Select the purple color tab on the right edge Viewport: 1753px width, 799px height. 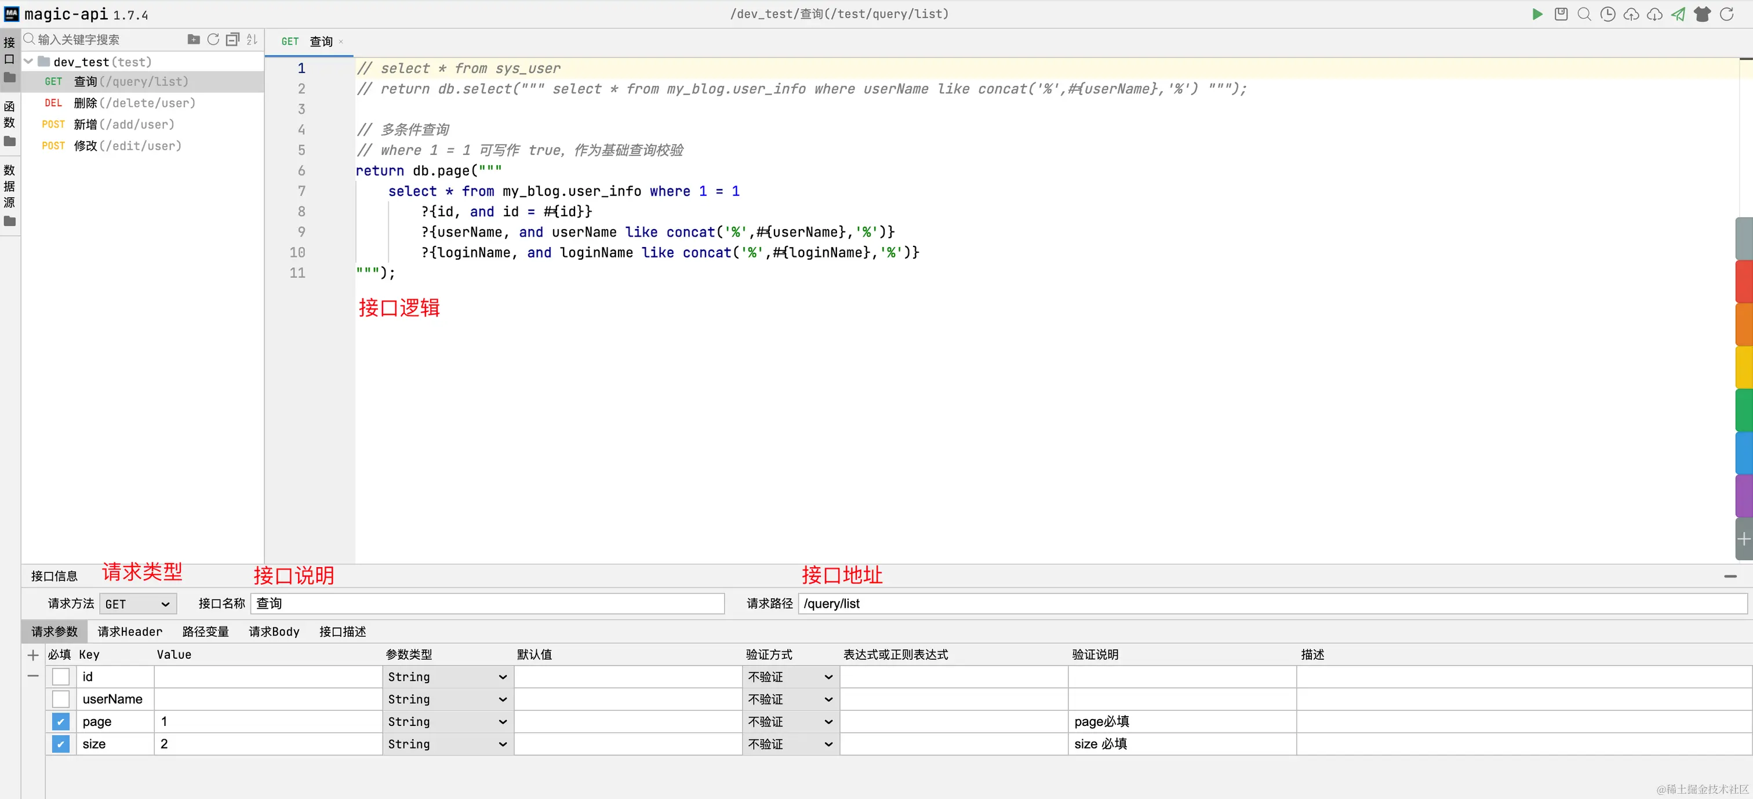[1744, 496]
